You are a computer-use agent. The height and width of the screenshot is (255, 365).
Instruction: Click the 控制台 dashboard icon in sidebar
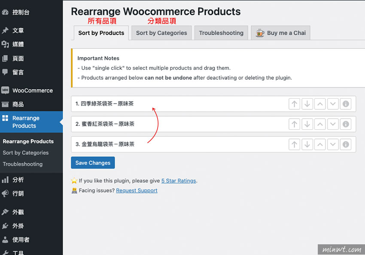click(x=5, y=12)
